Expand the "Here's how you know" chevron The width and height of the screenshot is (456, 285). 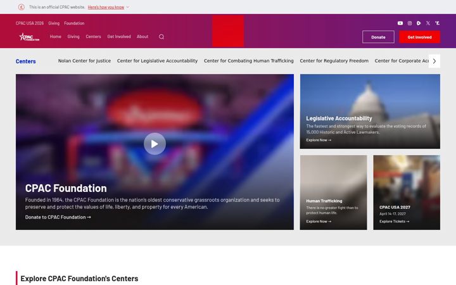(128, 7)
